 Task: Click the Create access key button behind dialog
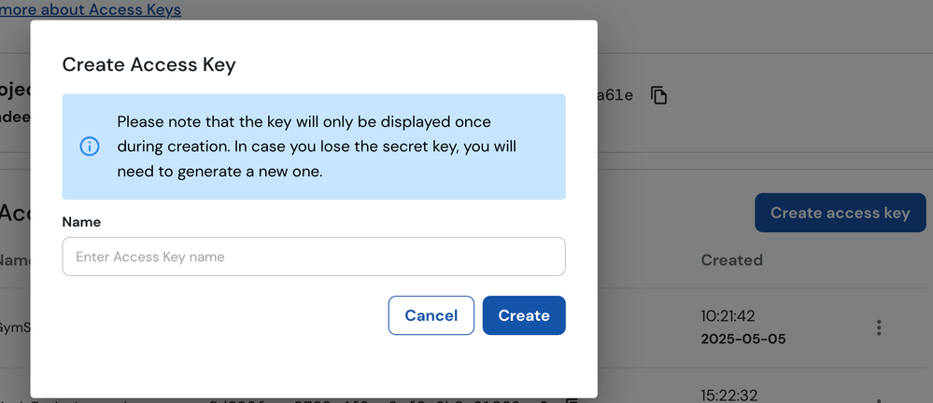(840, 213)
